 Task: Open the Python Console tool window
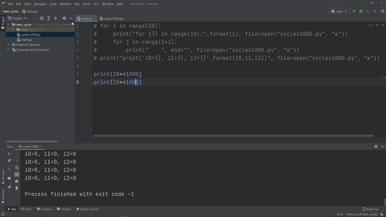[87, 209]
